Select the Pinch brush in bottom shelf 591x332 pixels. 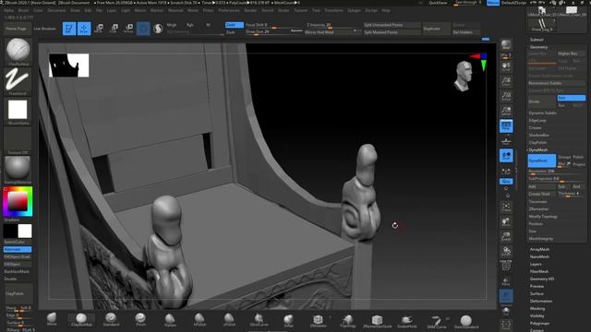pos(140,319)
